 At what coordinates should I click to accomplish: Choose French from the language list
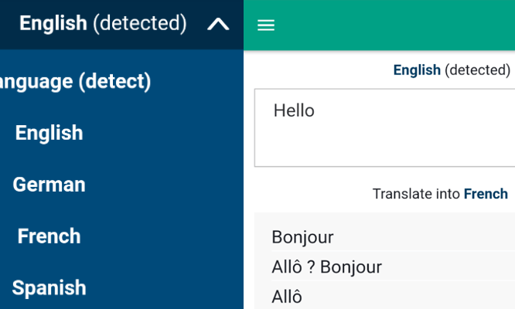pos(49,236)
